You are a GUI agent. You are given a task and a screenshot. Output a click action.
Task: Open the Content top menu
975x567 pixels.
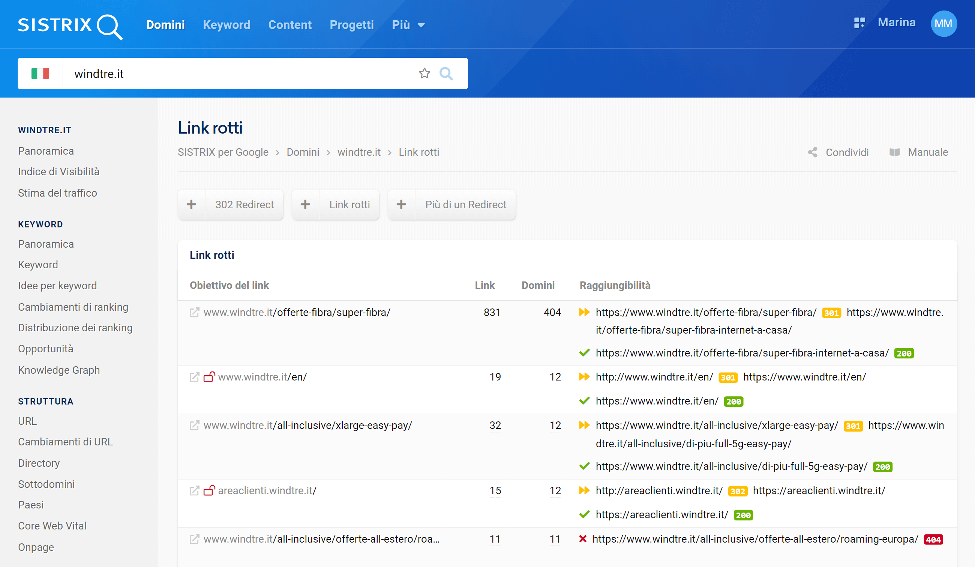290,25
